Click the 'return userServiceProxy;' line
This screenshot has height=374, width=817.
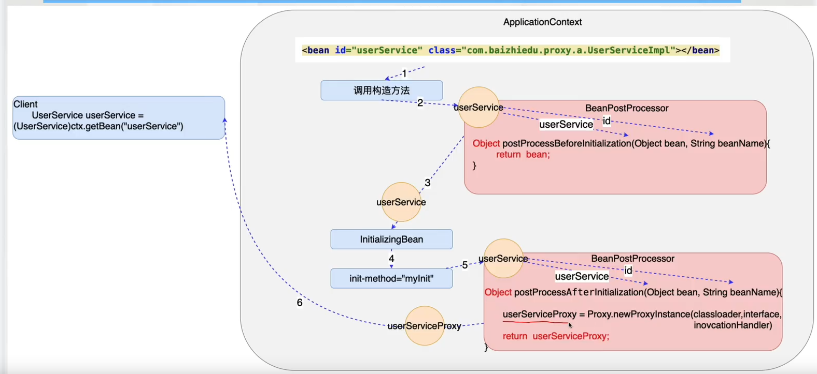(x=556, y=336)
